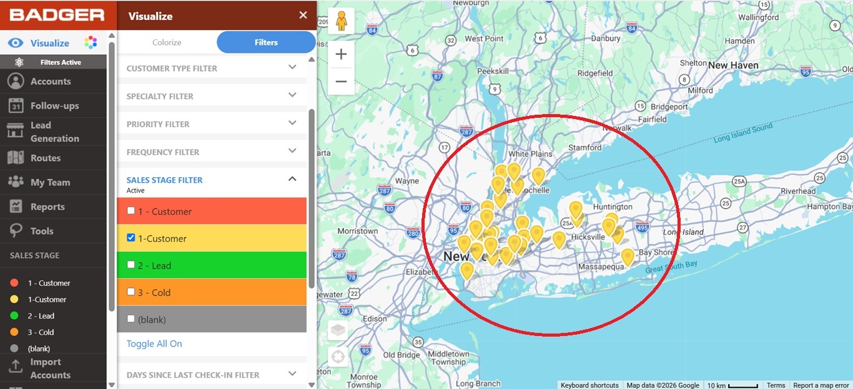This screenshot has height=389, width=853.
Task: Open the map layers button
Action: coord(338,330)
